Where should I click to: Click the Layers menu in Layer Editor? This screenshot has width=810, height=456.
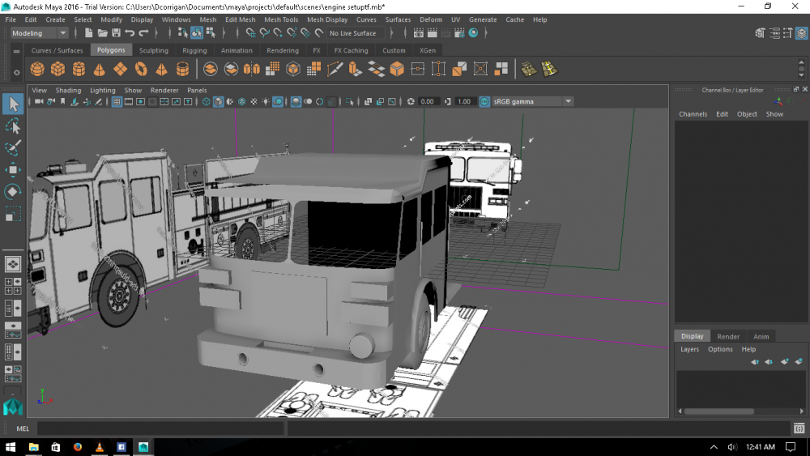(689, 349)
